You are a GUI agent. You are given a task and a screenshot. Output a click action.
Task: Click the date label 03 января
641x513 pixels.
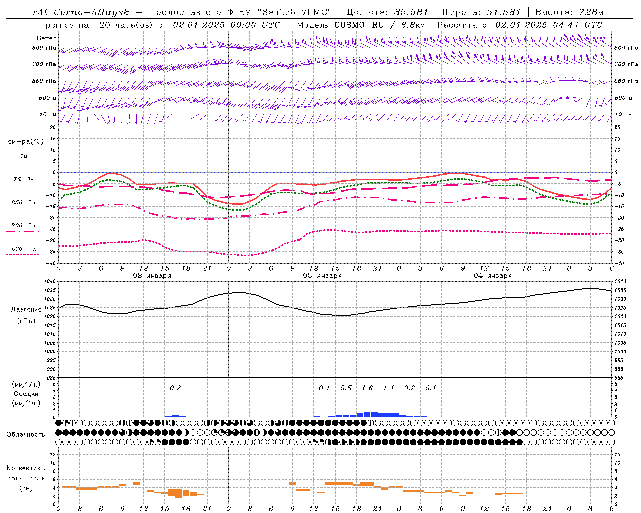click(323, 275)
